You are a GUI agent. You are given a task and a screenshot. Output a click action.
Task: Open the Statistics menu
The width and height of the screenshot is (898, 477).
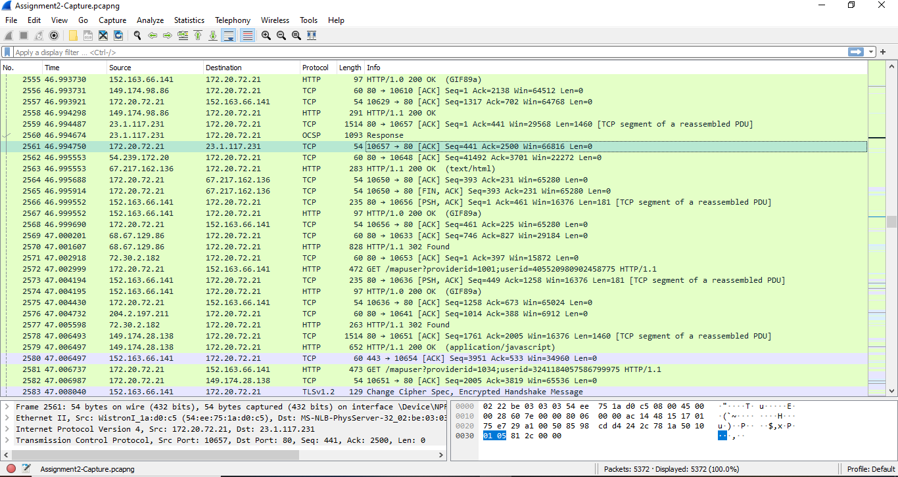point(189,20)
